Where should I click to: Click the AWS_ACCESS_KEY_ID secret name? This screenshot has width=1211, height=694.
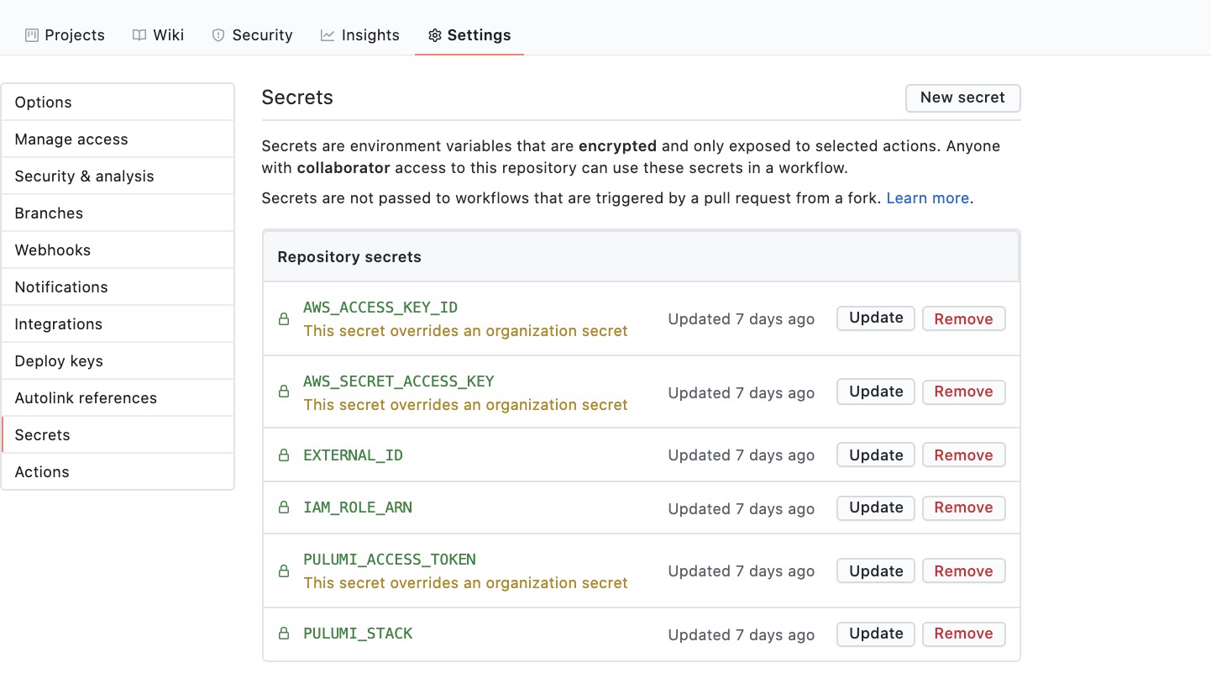[380, 308]
